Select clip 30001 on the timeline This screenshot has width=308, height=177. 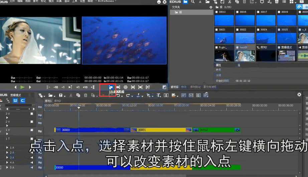tap(161, 130)
